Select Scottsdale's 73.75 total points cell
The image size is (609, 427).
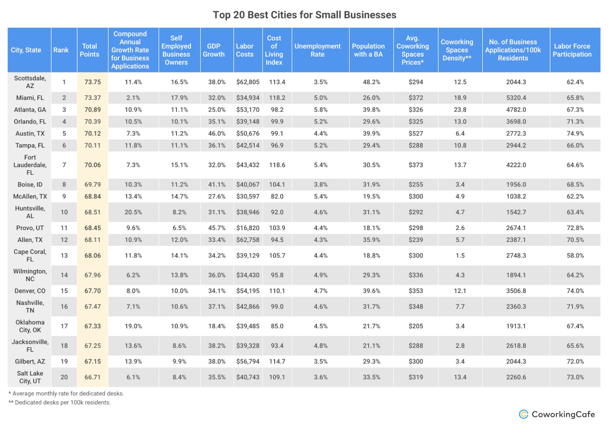[93, 82]
